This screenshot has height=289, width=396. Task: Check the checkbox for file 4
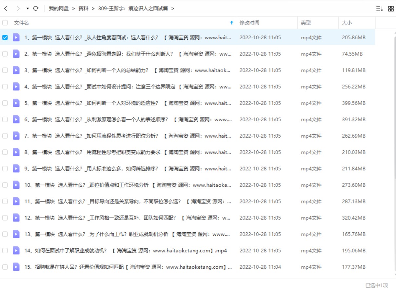point(5,87)
